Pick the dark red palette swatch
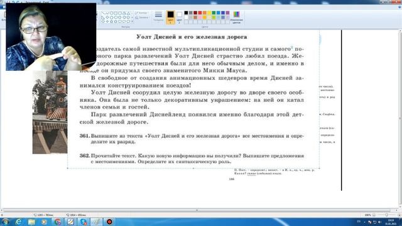 click(195, 13)
